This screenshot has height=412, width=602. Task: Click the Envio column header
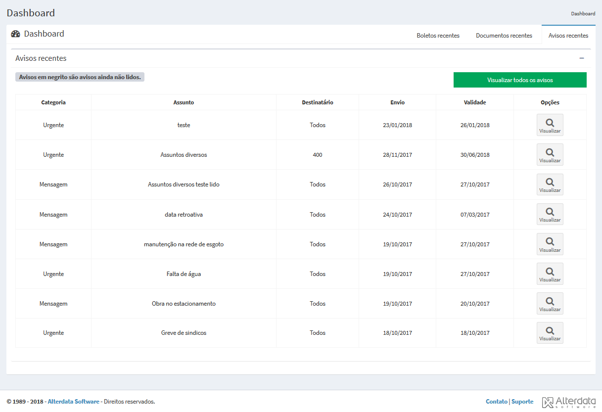(x=397, y=102)
